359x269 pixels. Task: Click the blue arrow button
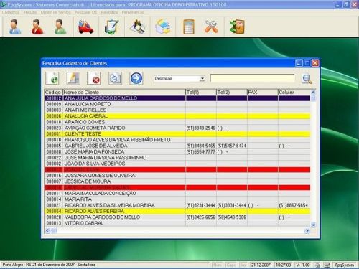pos(136,78)
